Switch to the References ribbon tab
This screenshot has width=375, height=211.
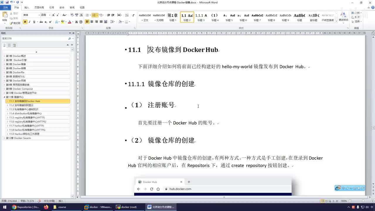pyautogui.click(x=52, y=8)
